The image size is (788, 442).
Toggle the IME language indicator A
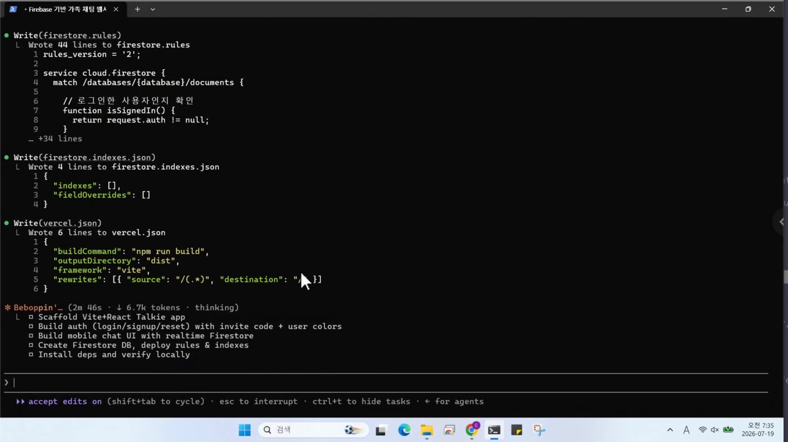pyautogui.click(x=686, y=430)
